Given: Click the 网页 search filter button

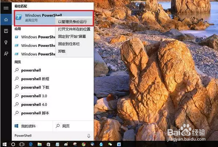Looking at the screenshot, I should coord(73,126).
